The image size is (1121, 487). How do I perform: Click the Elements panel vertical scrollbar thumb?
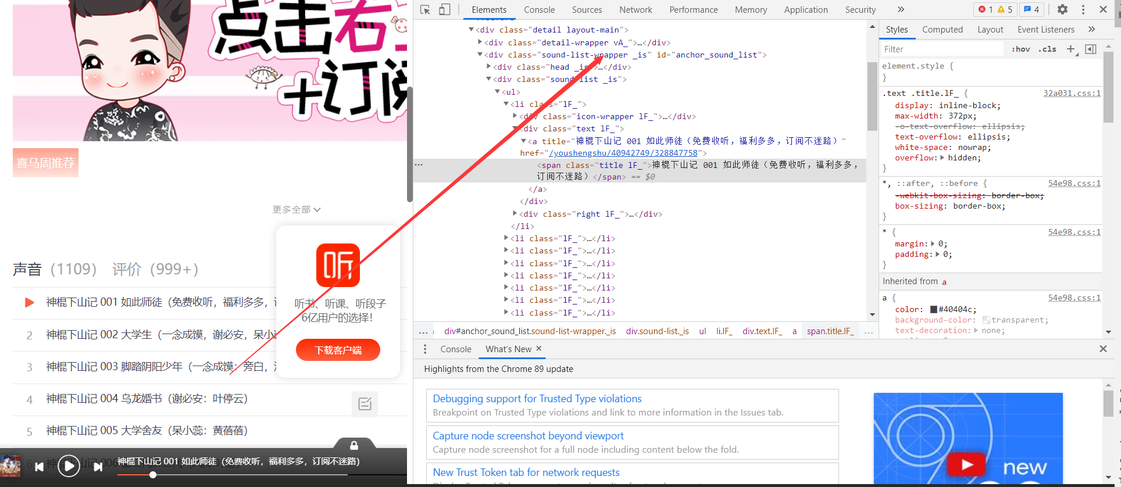[872, 96]
